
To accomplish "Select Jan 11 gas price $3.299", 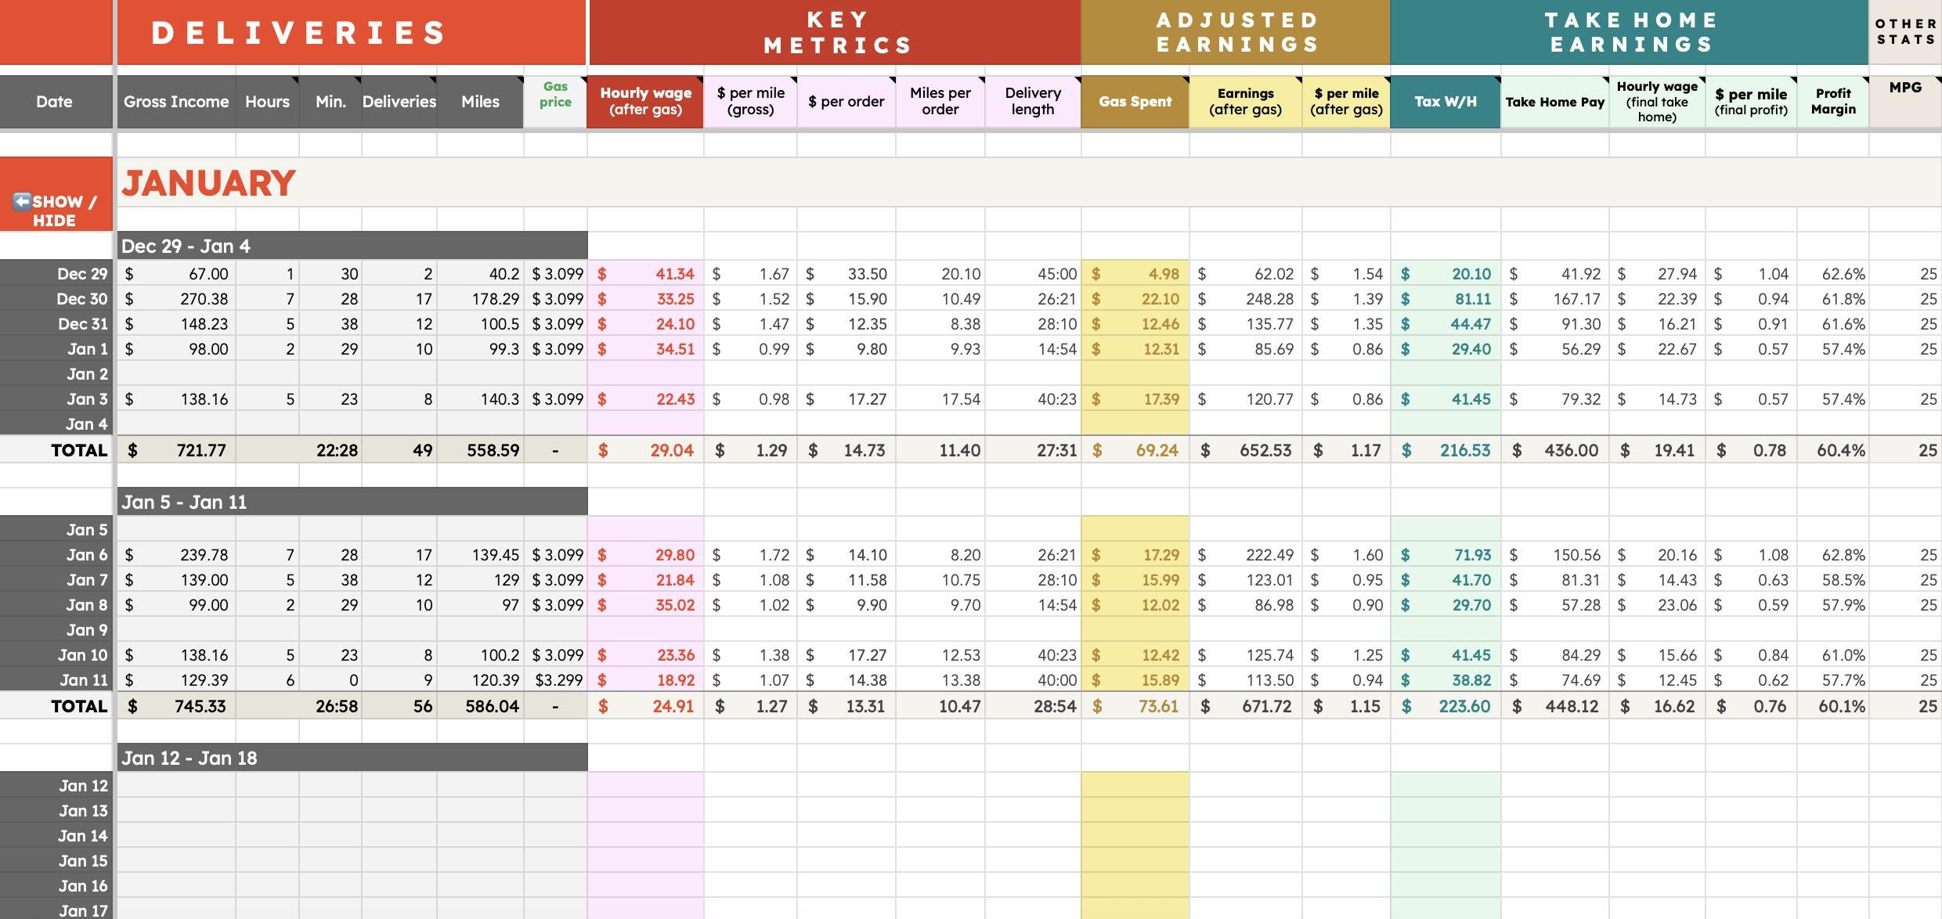I will 555,680.
